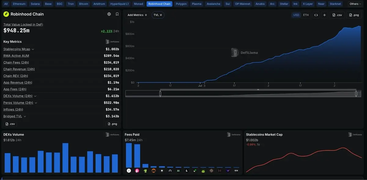Click the $3.143b Bridged TVL value
367x180 pixels.
tap(112, 116)
